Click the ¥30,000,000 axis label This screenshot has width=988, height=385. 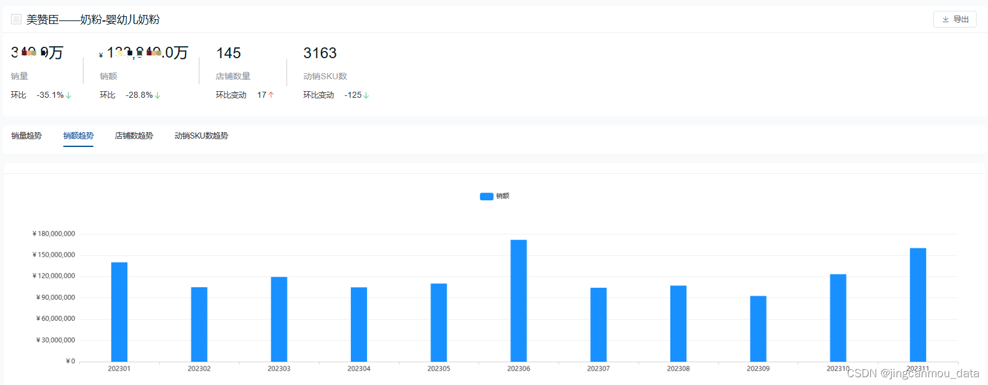pos(55,340)
